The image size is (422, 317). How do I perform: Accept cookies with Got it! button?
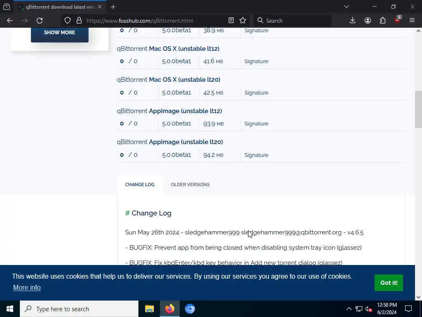click(389, 283)
